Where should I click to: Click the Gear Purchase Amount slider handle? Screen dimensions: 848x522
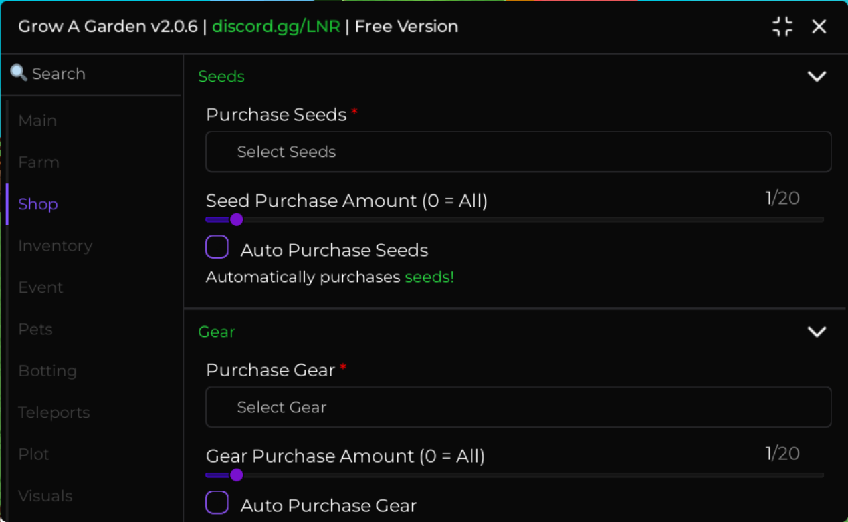tap(236, 475)
